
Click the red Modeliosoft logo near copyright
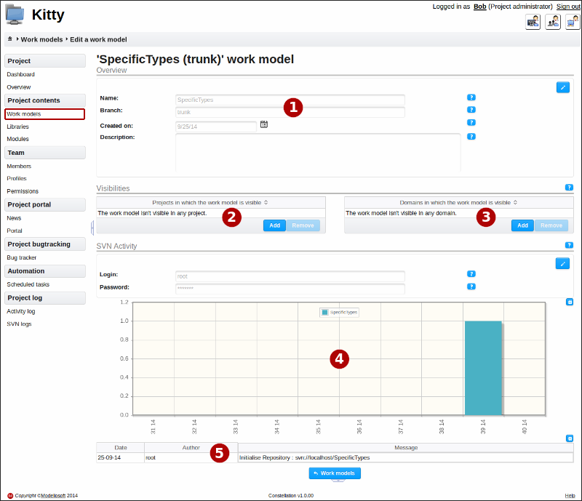(10, 496)
